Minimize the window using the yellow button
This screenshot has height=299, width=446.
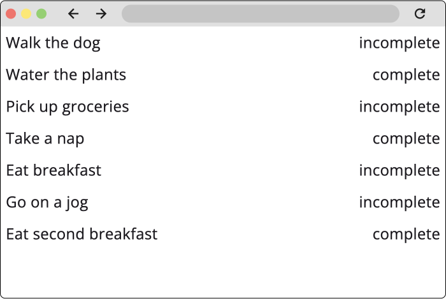point(26,13)
